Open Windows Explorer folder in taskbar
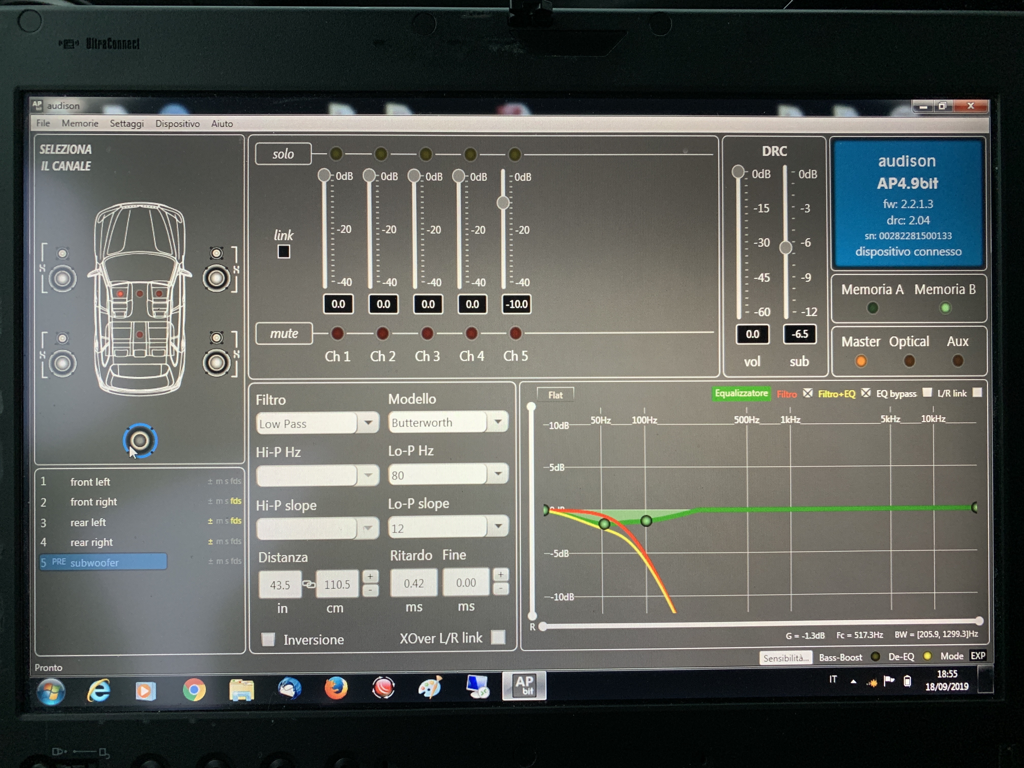The width and height of the screenshot is (1024, 768). pyautogui.click(x=242, y=690)
